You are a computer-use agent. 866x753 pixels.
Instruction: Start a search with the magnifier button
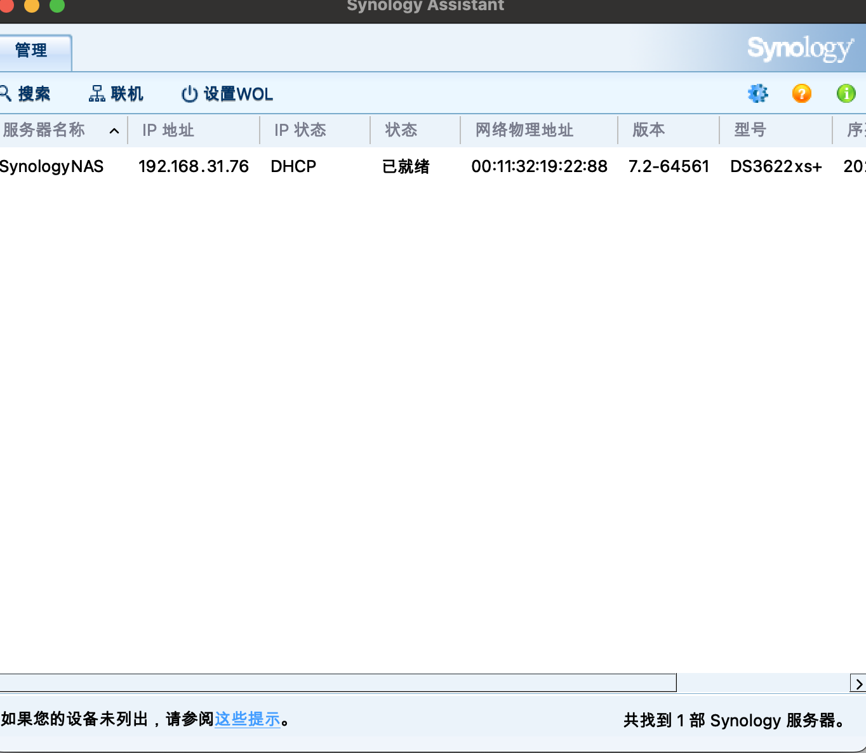[x=25, y=94]
